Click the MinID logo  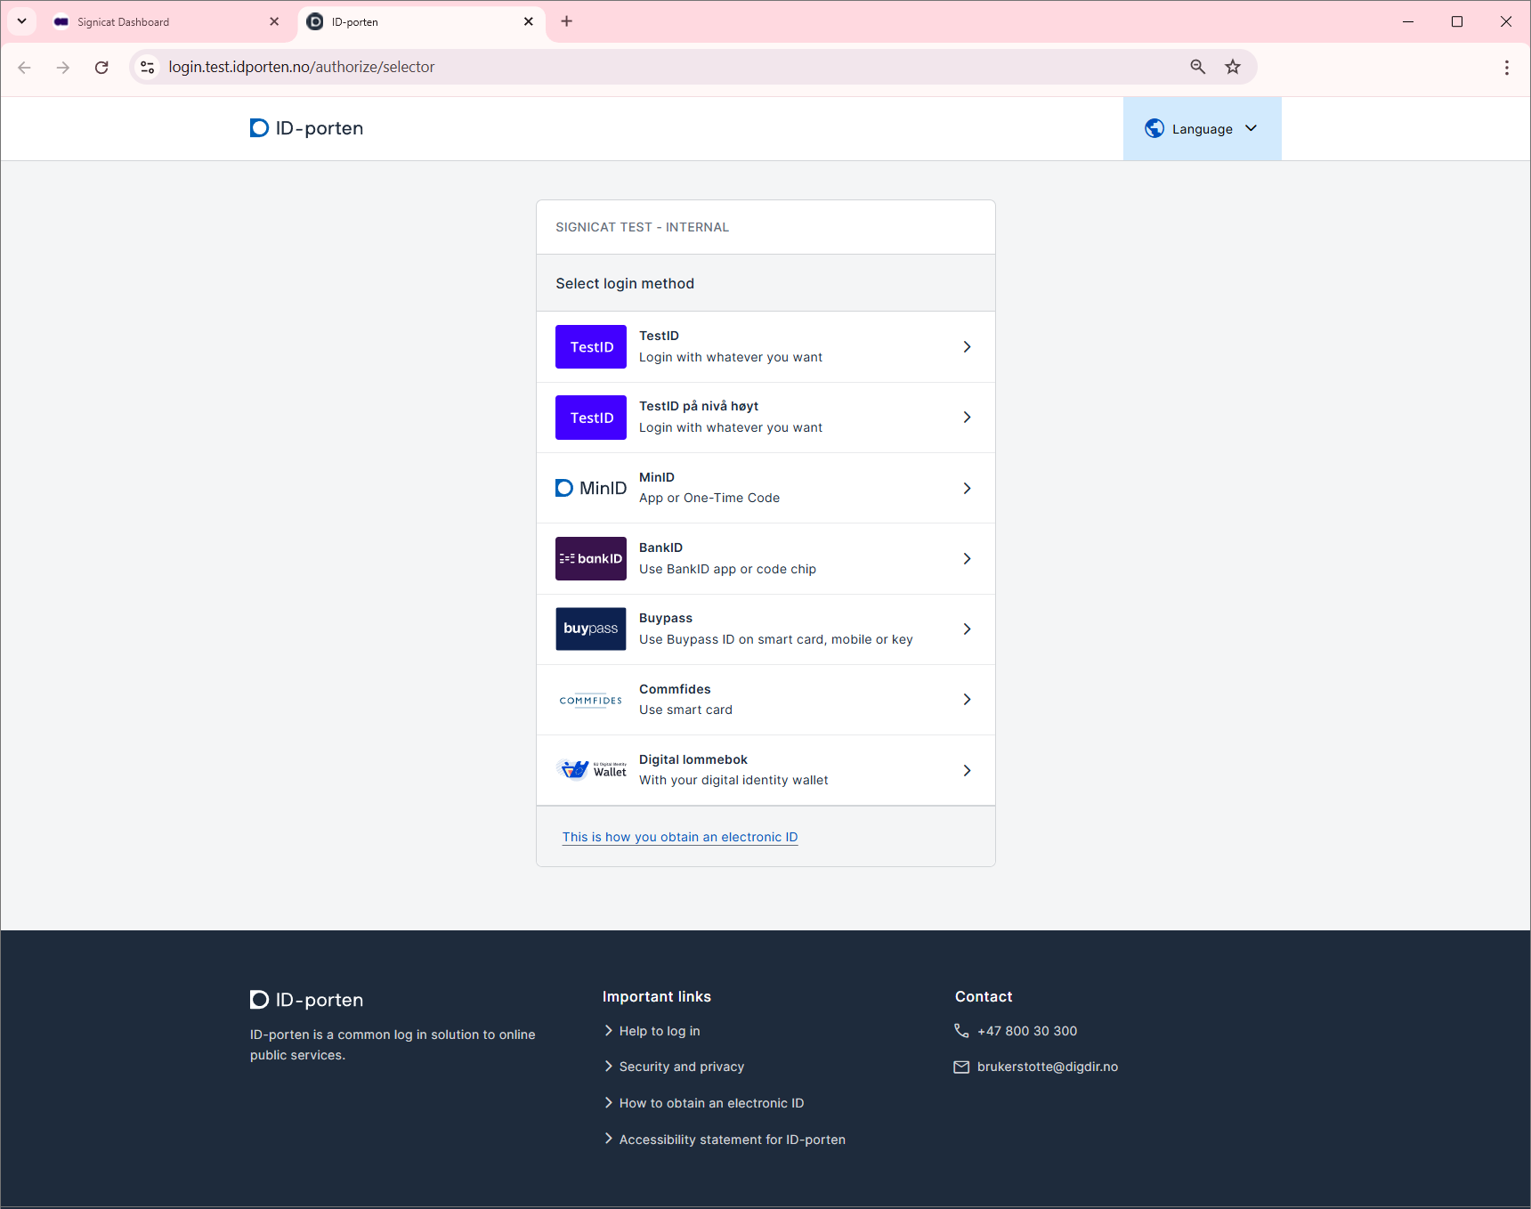pyautogui.click(x=590, y=488)
